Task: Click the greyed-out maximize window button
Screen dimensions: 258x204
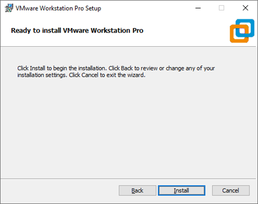Action: click(221, 8)
